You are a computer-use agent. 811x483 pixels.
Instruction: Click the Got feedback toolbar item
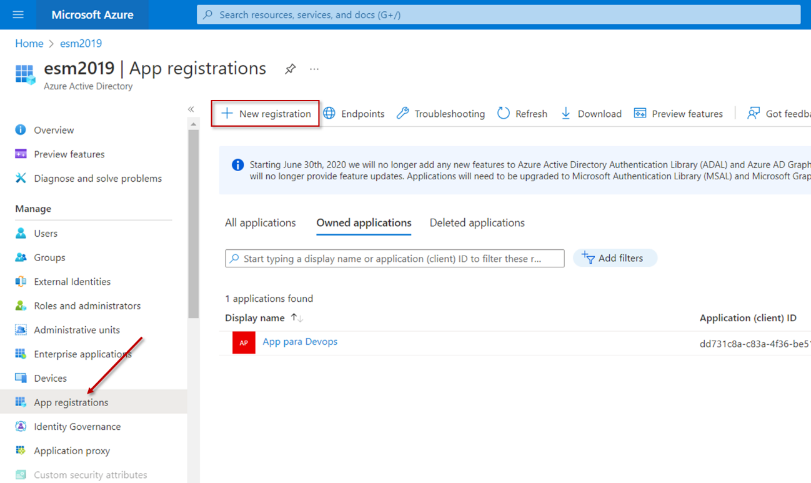click(779, 114)
